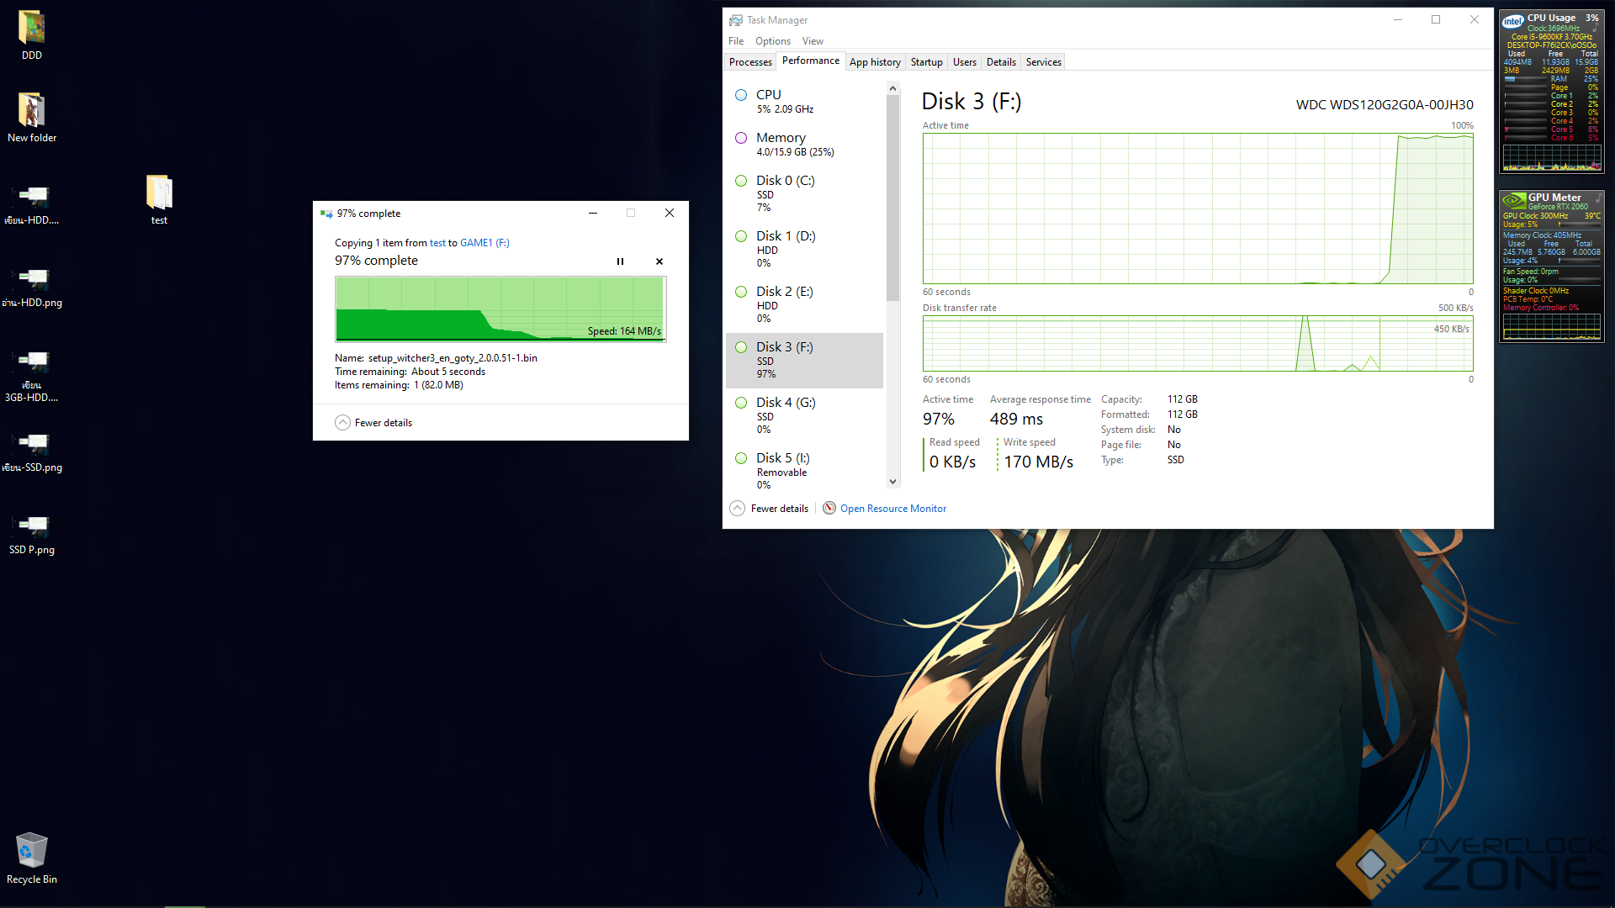The image size is (1615, 908).
Task: Open Resource Monitor link
Action: pyautogui.click(x=892, y=509)
